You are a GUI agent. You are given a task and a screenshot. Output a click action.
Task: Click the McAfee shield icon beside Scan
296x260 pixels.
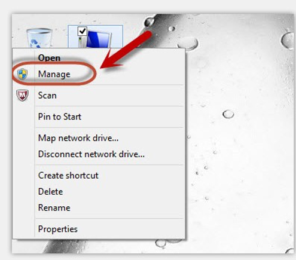[22, 95]
